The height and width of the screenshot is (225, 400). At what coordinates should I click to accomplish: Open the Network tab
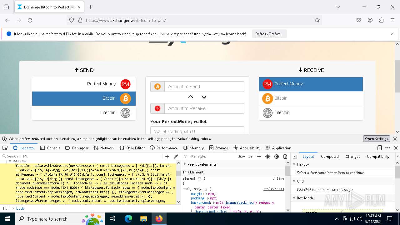[104, 148]
